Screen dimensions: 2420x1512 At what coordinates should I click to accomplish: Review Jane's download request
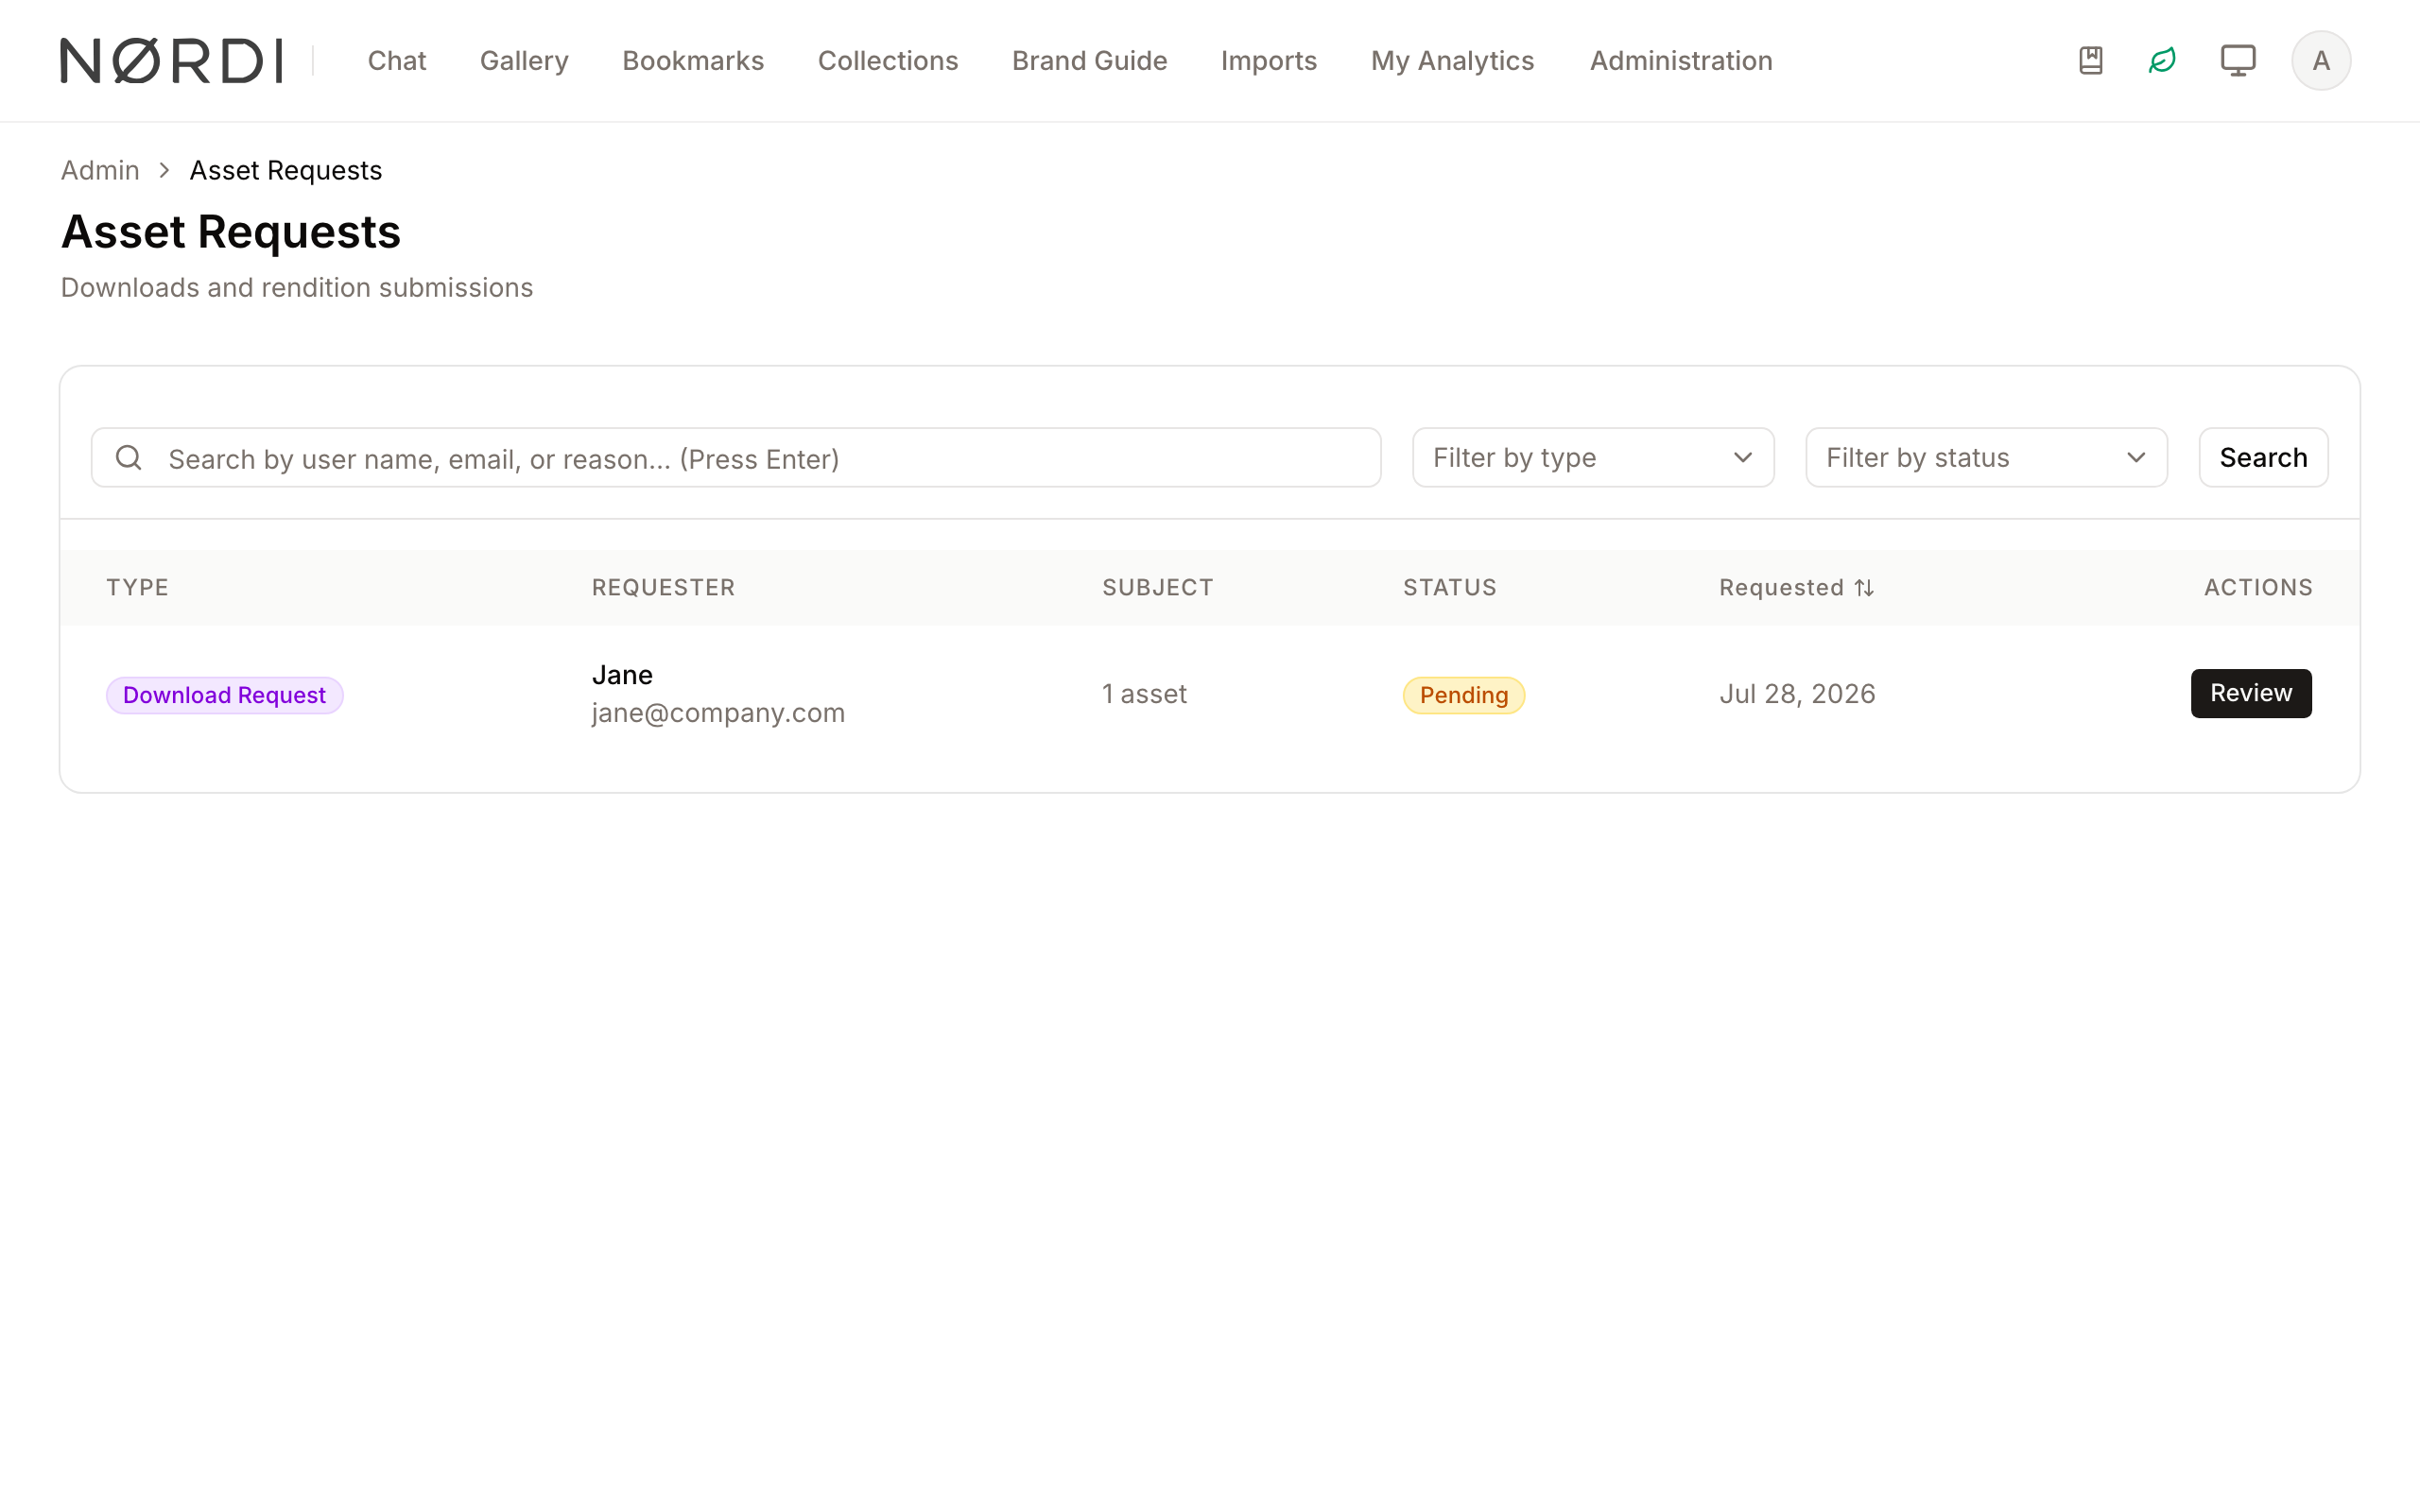[x=2251, y=693]
